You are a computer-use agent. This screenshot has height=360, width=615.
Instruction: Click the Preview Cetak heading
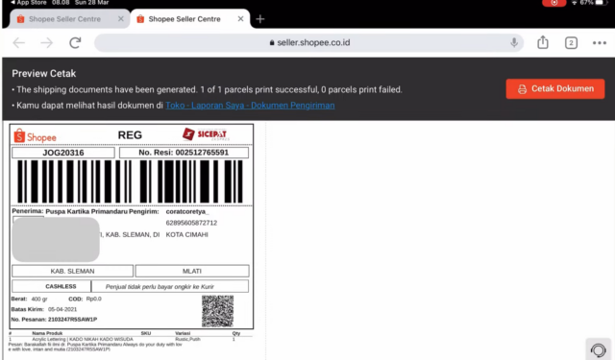(44, 74)
